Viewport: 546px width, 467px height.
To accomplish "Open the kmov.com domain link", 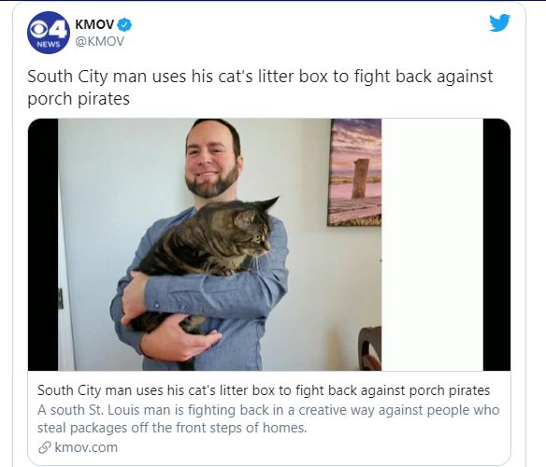I will (86, 447).
